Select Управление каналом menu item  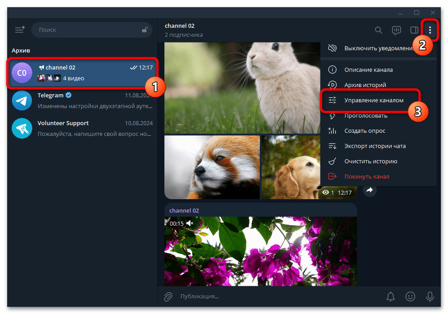click(374, 100)
